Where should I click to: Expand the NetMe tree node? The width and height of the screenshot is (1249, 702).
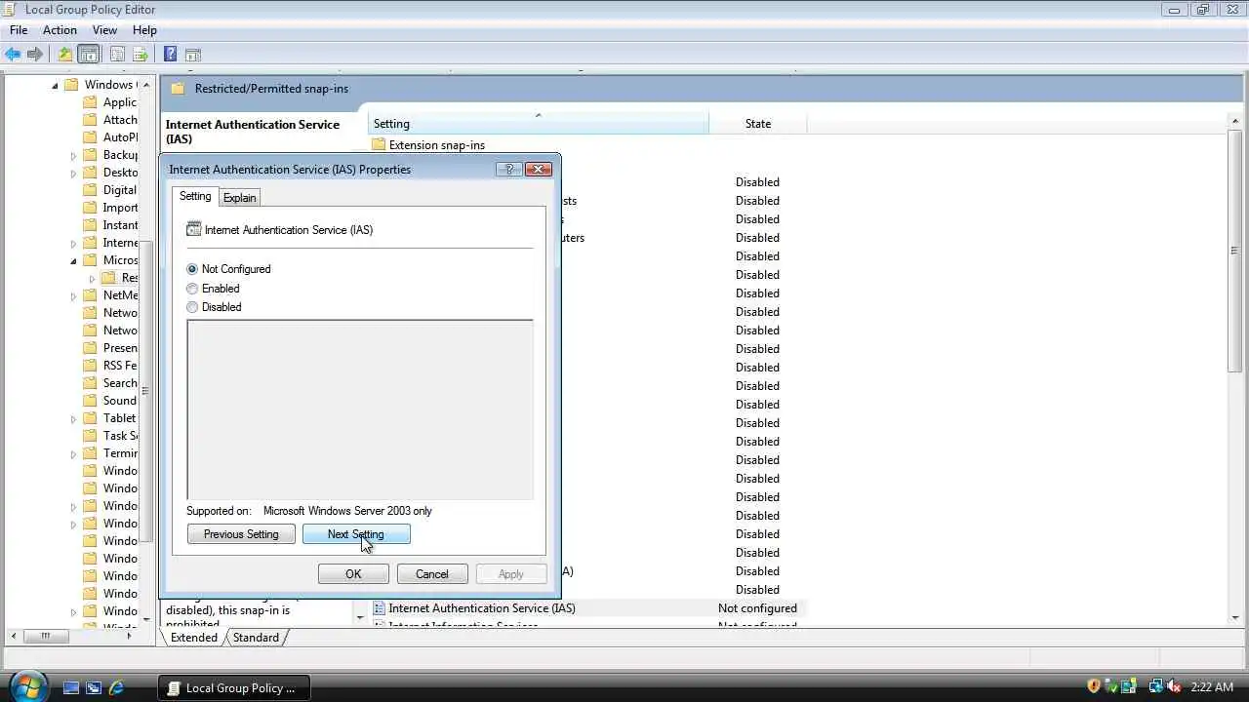73,295
